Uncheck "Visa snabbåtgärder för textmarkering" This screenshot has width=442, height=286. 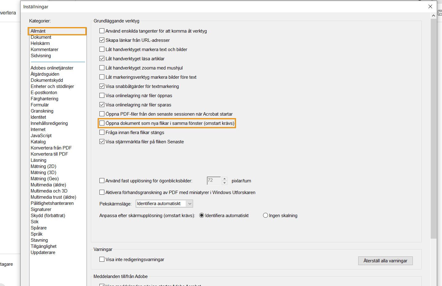pos(102,86)
